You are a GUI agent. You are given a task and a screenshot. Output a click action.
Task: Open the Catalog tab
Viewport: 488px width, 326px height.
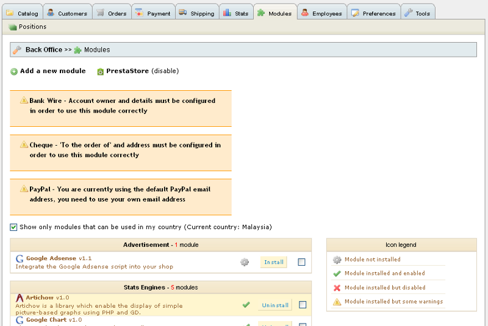tap(23, 12)
